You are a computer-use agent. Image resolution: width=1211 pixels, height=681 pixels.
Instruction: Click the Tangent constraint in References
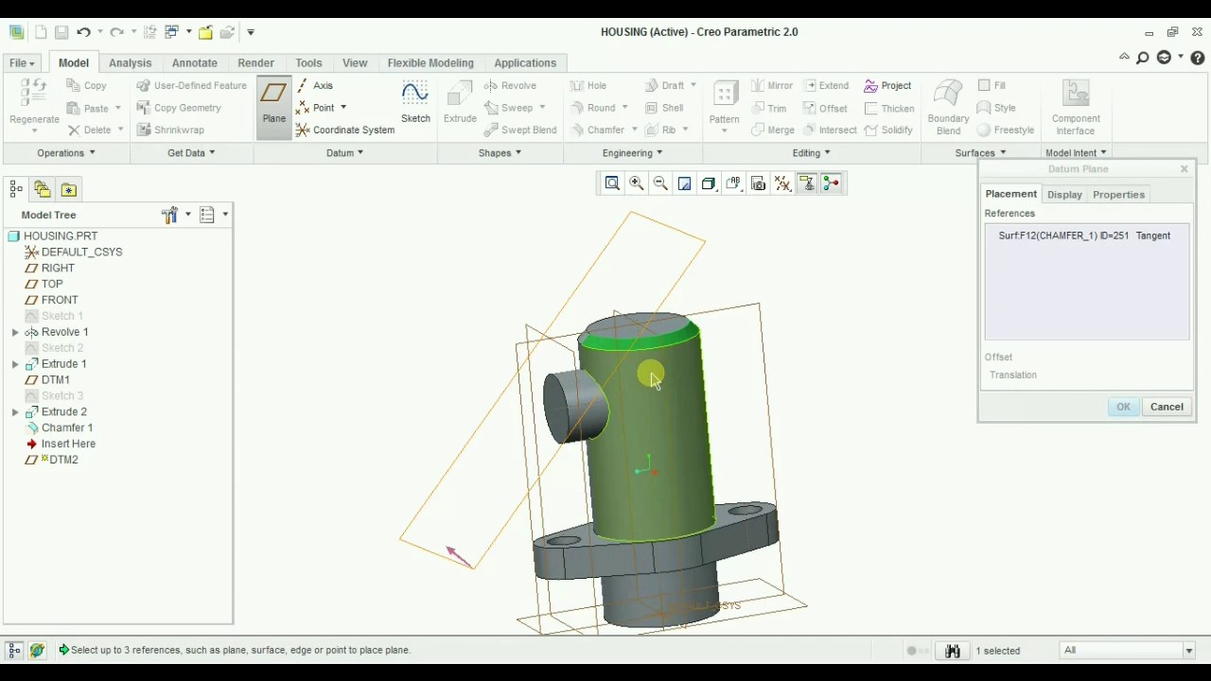[1153, 236]
